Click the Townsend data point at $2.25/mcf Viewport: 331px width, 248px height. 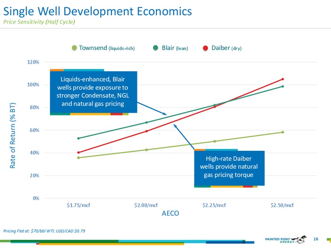click(215, 141)
